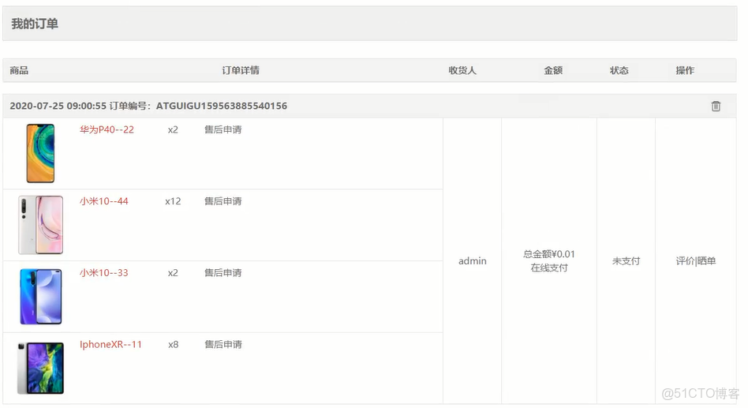Open the 华为P40--22 product image
748x408 pixels.
40,153
